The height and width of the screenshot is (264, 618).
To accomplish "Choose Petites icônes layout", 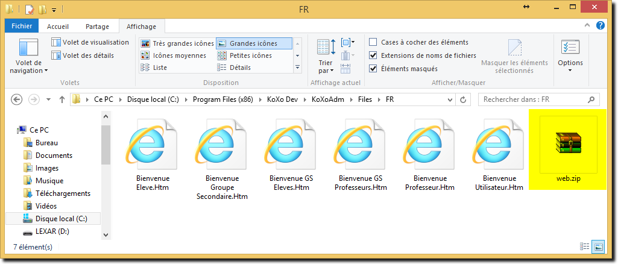I will click(x=244, y=55).
